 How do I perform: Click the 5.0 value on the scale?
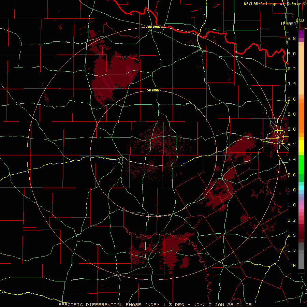(292, 129)
